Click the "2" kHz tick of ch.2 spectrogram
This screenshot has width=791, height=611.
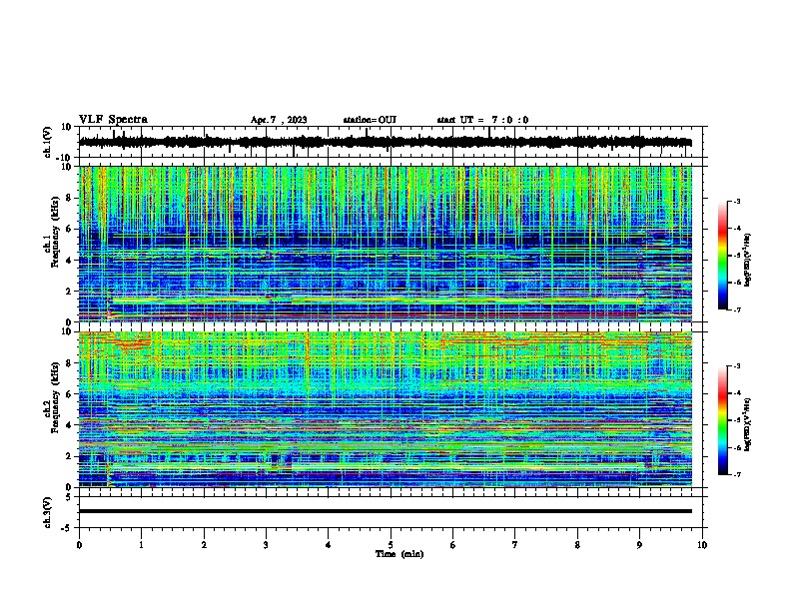click(69, 456)
